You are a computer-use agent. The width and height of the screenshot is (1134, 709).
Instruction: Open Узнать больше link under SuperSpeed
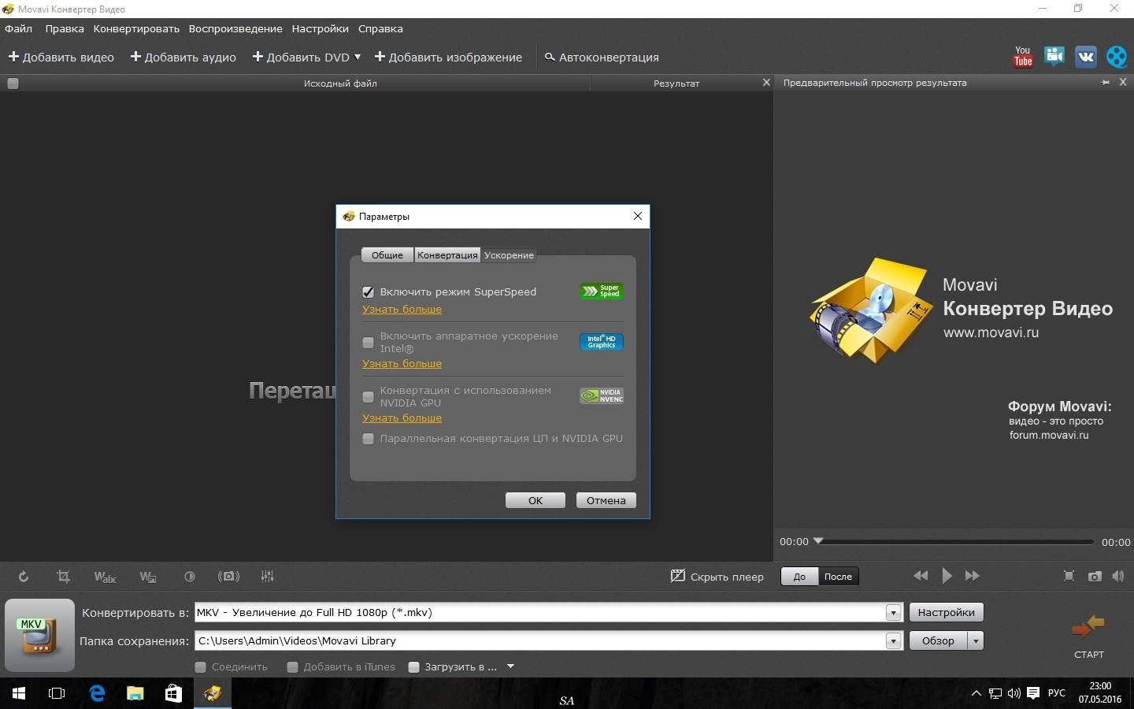[402, 310]
